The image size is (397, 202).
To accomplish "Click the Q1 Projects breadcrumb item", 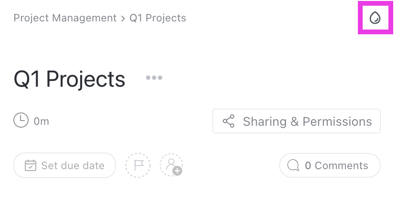I will click(x=158, y=18).
